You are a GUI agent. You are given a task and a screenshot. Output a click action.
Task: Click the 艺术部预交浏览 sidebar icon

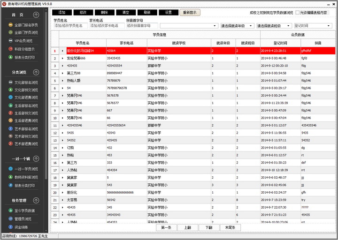coord(10,136)
